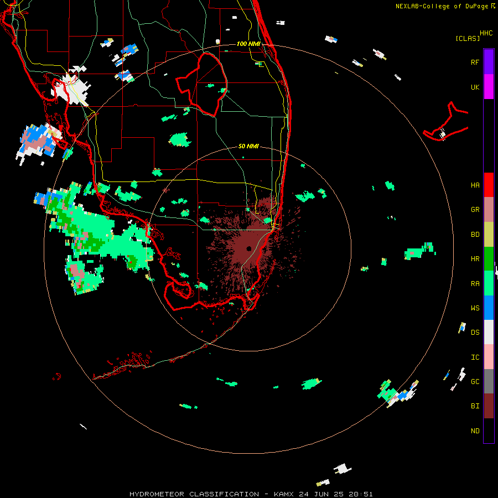
Task: Click the UK magenta legend swatch
Action: point(489,87)
